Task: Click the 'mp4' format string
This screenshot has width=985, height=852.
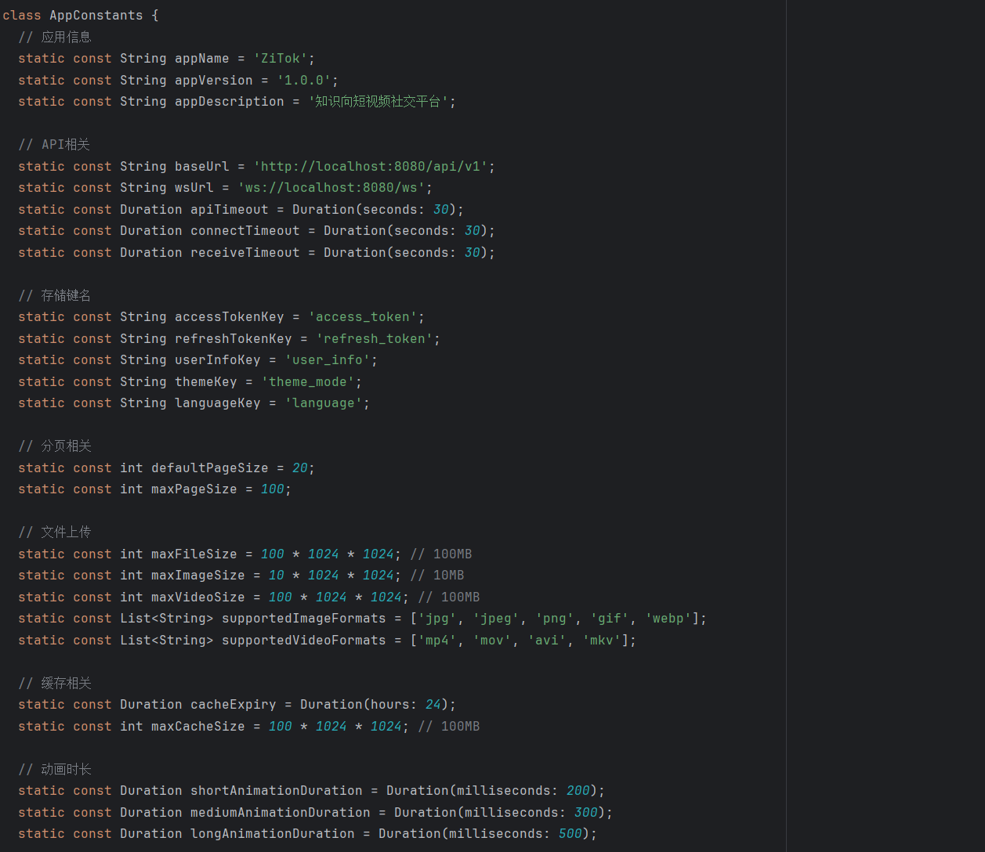Action: pos(437,641)
